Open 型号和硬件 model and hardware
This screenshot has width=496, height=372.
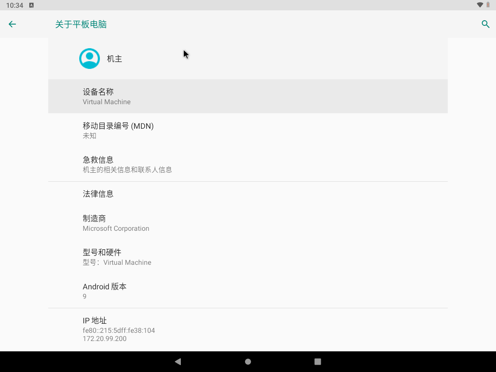click(248, 257)
